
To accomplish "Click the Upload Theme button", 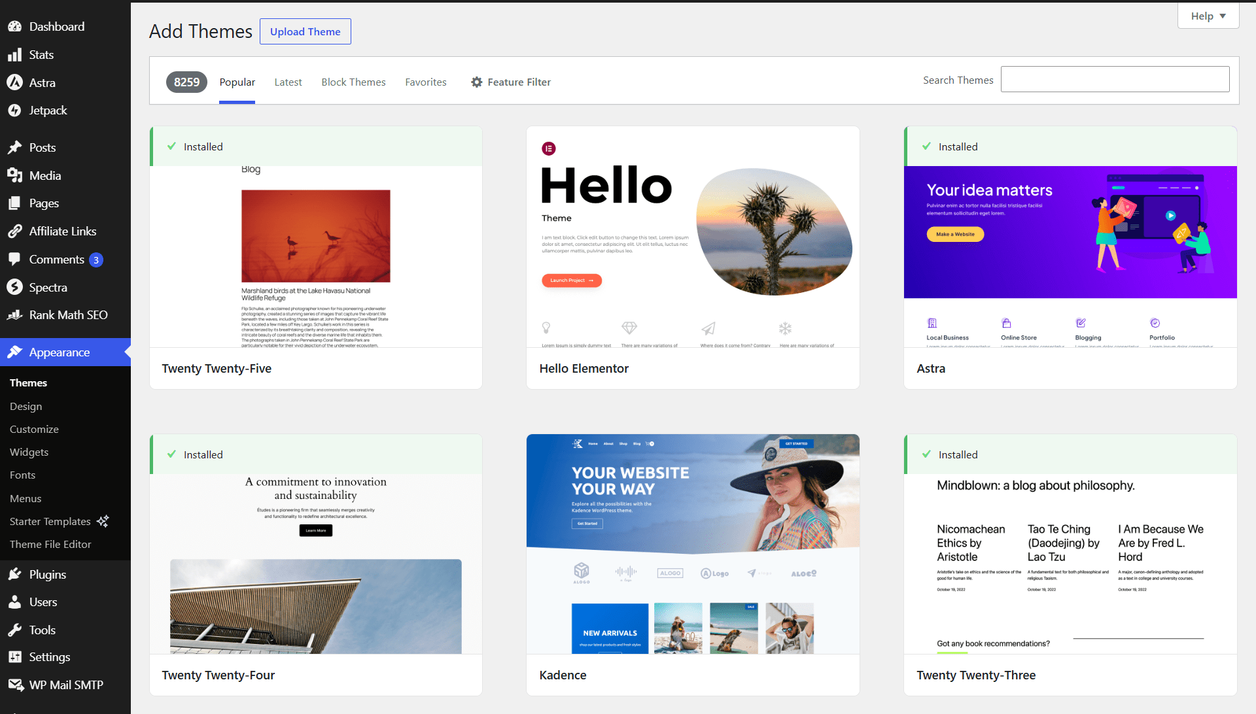I will 305,31.
